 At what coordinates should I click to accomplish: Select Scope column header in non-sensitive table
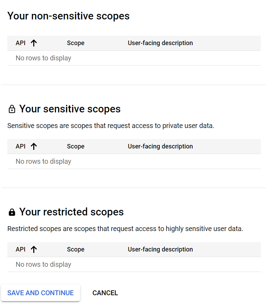[x=76, y=43]
